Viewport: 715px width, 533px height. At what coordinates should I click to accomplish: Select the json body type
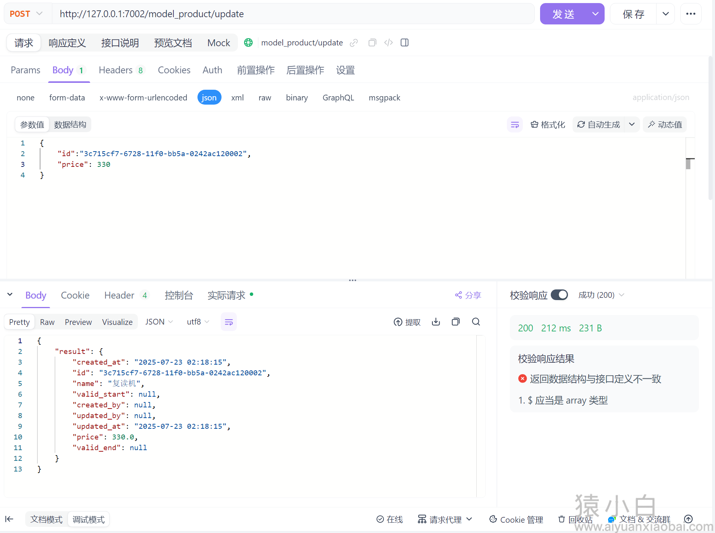tap(209, 98)
